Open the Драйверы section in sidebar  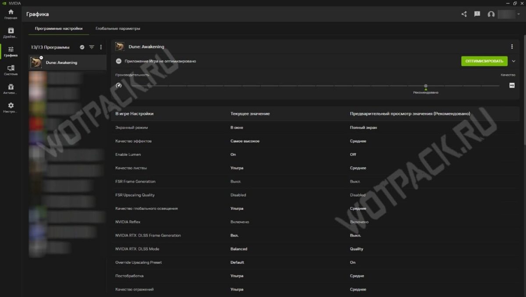click(x=11, y=33)
